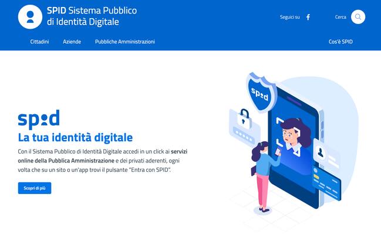Screen dimensions: 381x238
Task: Open the Aziende menu item
Action: click(x=72, y=42)
